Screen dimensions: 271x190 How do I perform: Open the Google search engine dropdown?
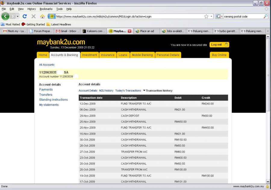220,16
